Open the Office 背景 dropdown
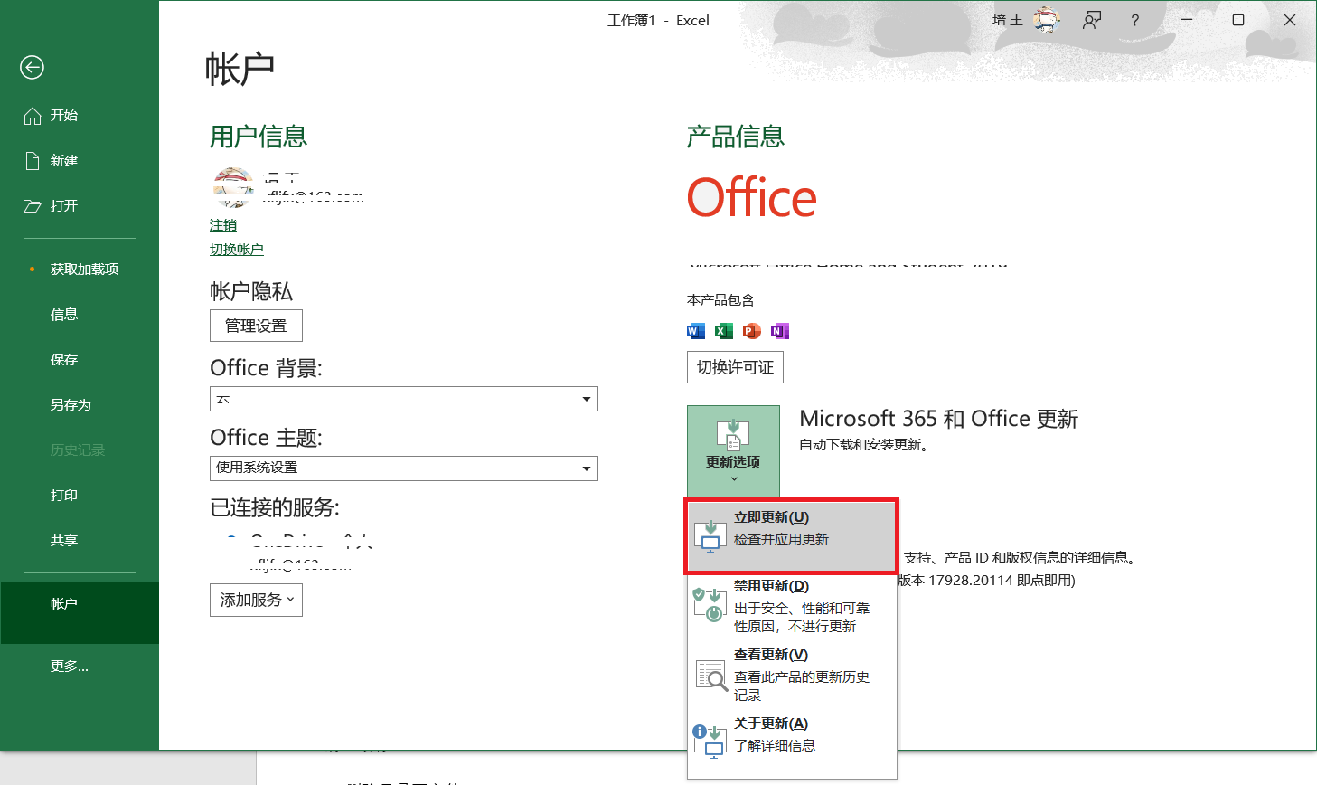Screen dimensions: 1317x785 404,399
